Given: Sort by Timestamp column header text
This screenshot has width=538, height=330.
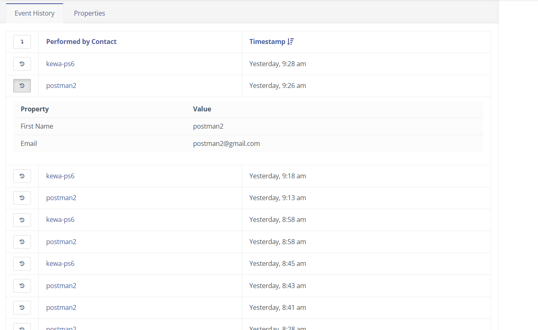Looking at the screenshot, I should click(267, 42).
